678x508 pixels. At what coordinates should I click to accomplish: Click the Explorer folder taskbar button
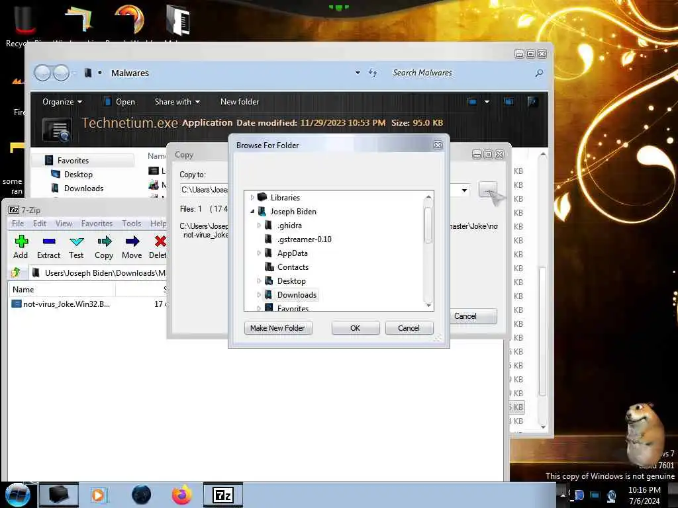58,495
